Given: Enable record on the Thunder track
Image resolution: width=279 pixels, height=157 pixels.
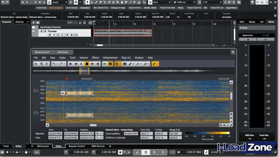Looking at the screenshot, I should point(50,35).
